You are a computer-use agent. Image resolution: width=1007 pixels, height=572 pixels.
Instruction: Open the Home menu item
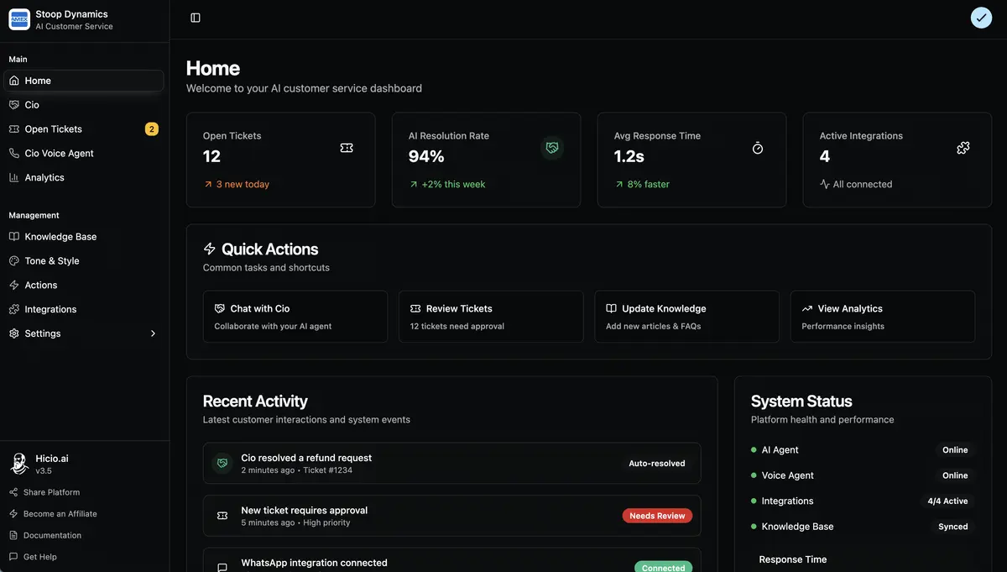(84, 81)
